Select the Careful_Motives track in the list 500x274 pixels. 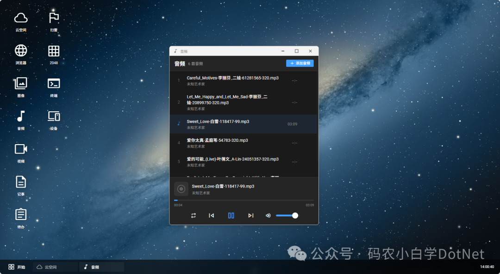click(x=244, y=80)
